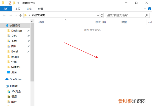Click the 3D 对象 folder icon
This screenshot has width=152, height=106.
point(9,91)
